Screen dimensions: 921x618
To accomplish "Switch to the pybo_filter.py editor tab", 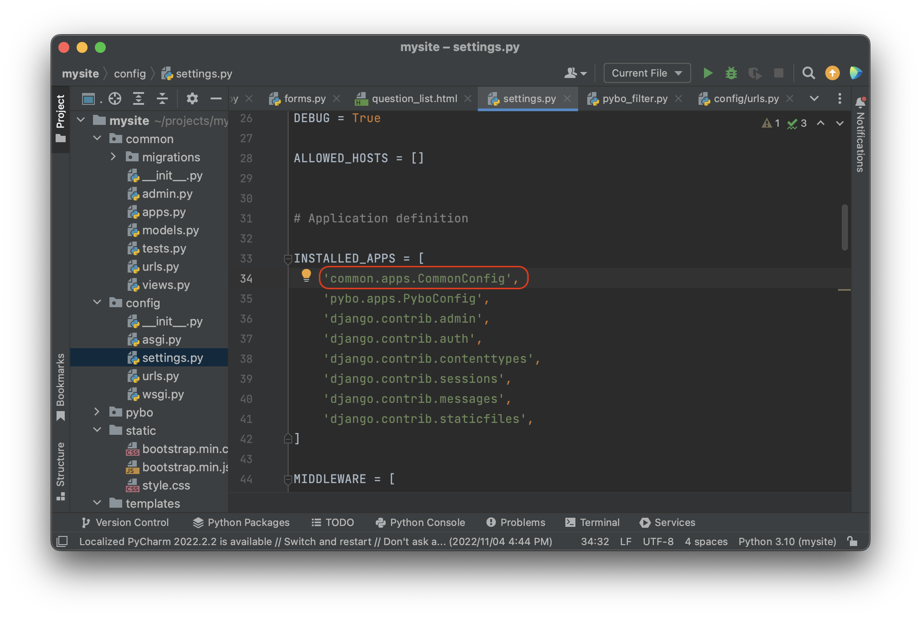I will pos(634,98).
